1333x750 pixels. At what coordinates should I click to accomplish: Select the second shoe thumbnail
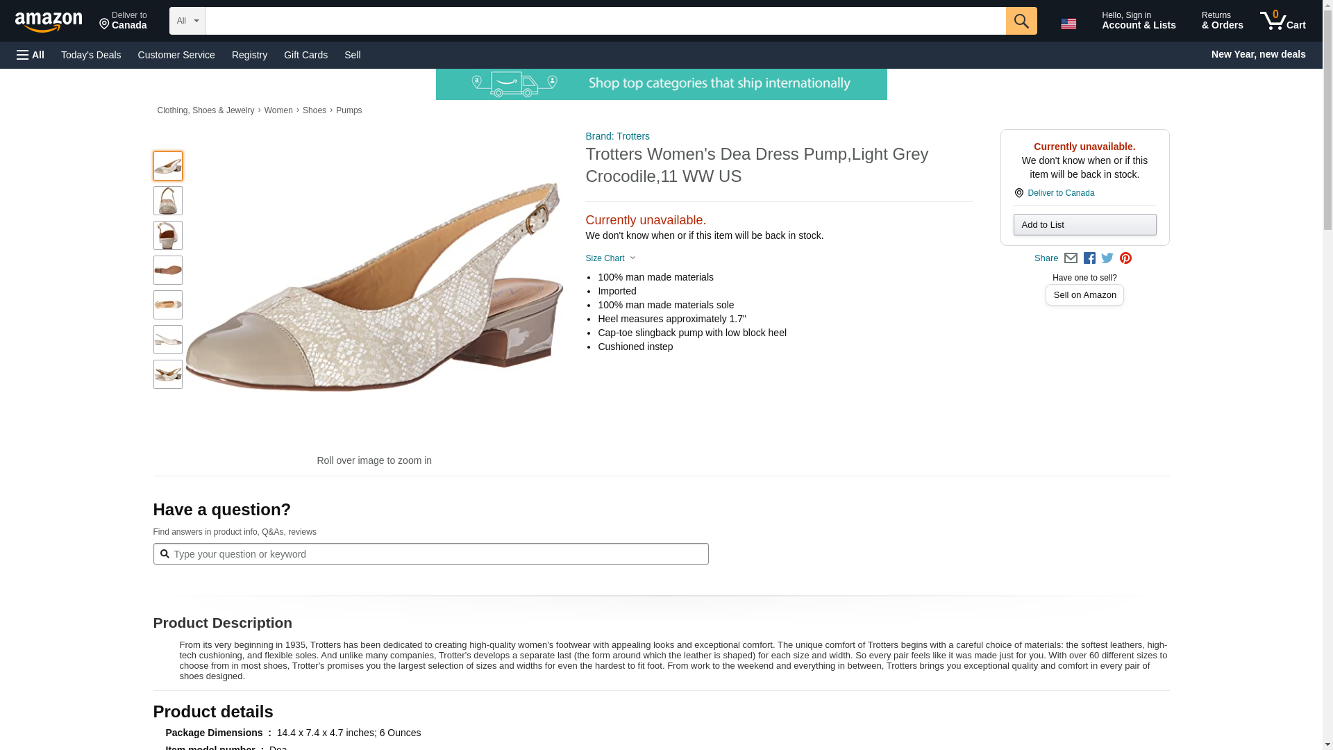[x=168, y=201]
